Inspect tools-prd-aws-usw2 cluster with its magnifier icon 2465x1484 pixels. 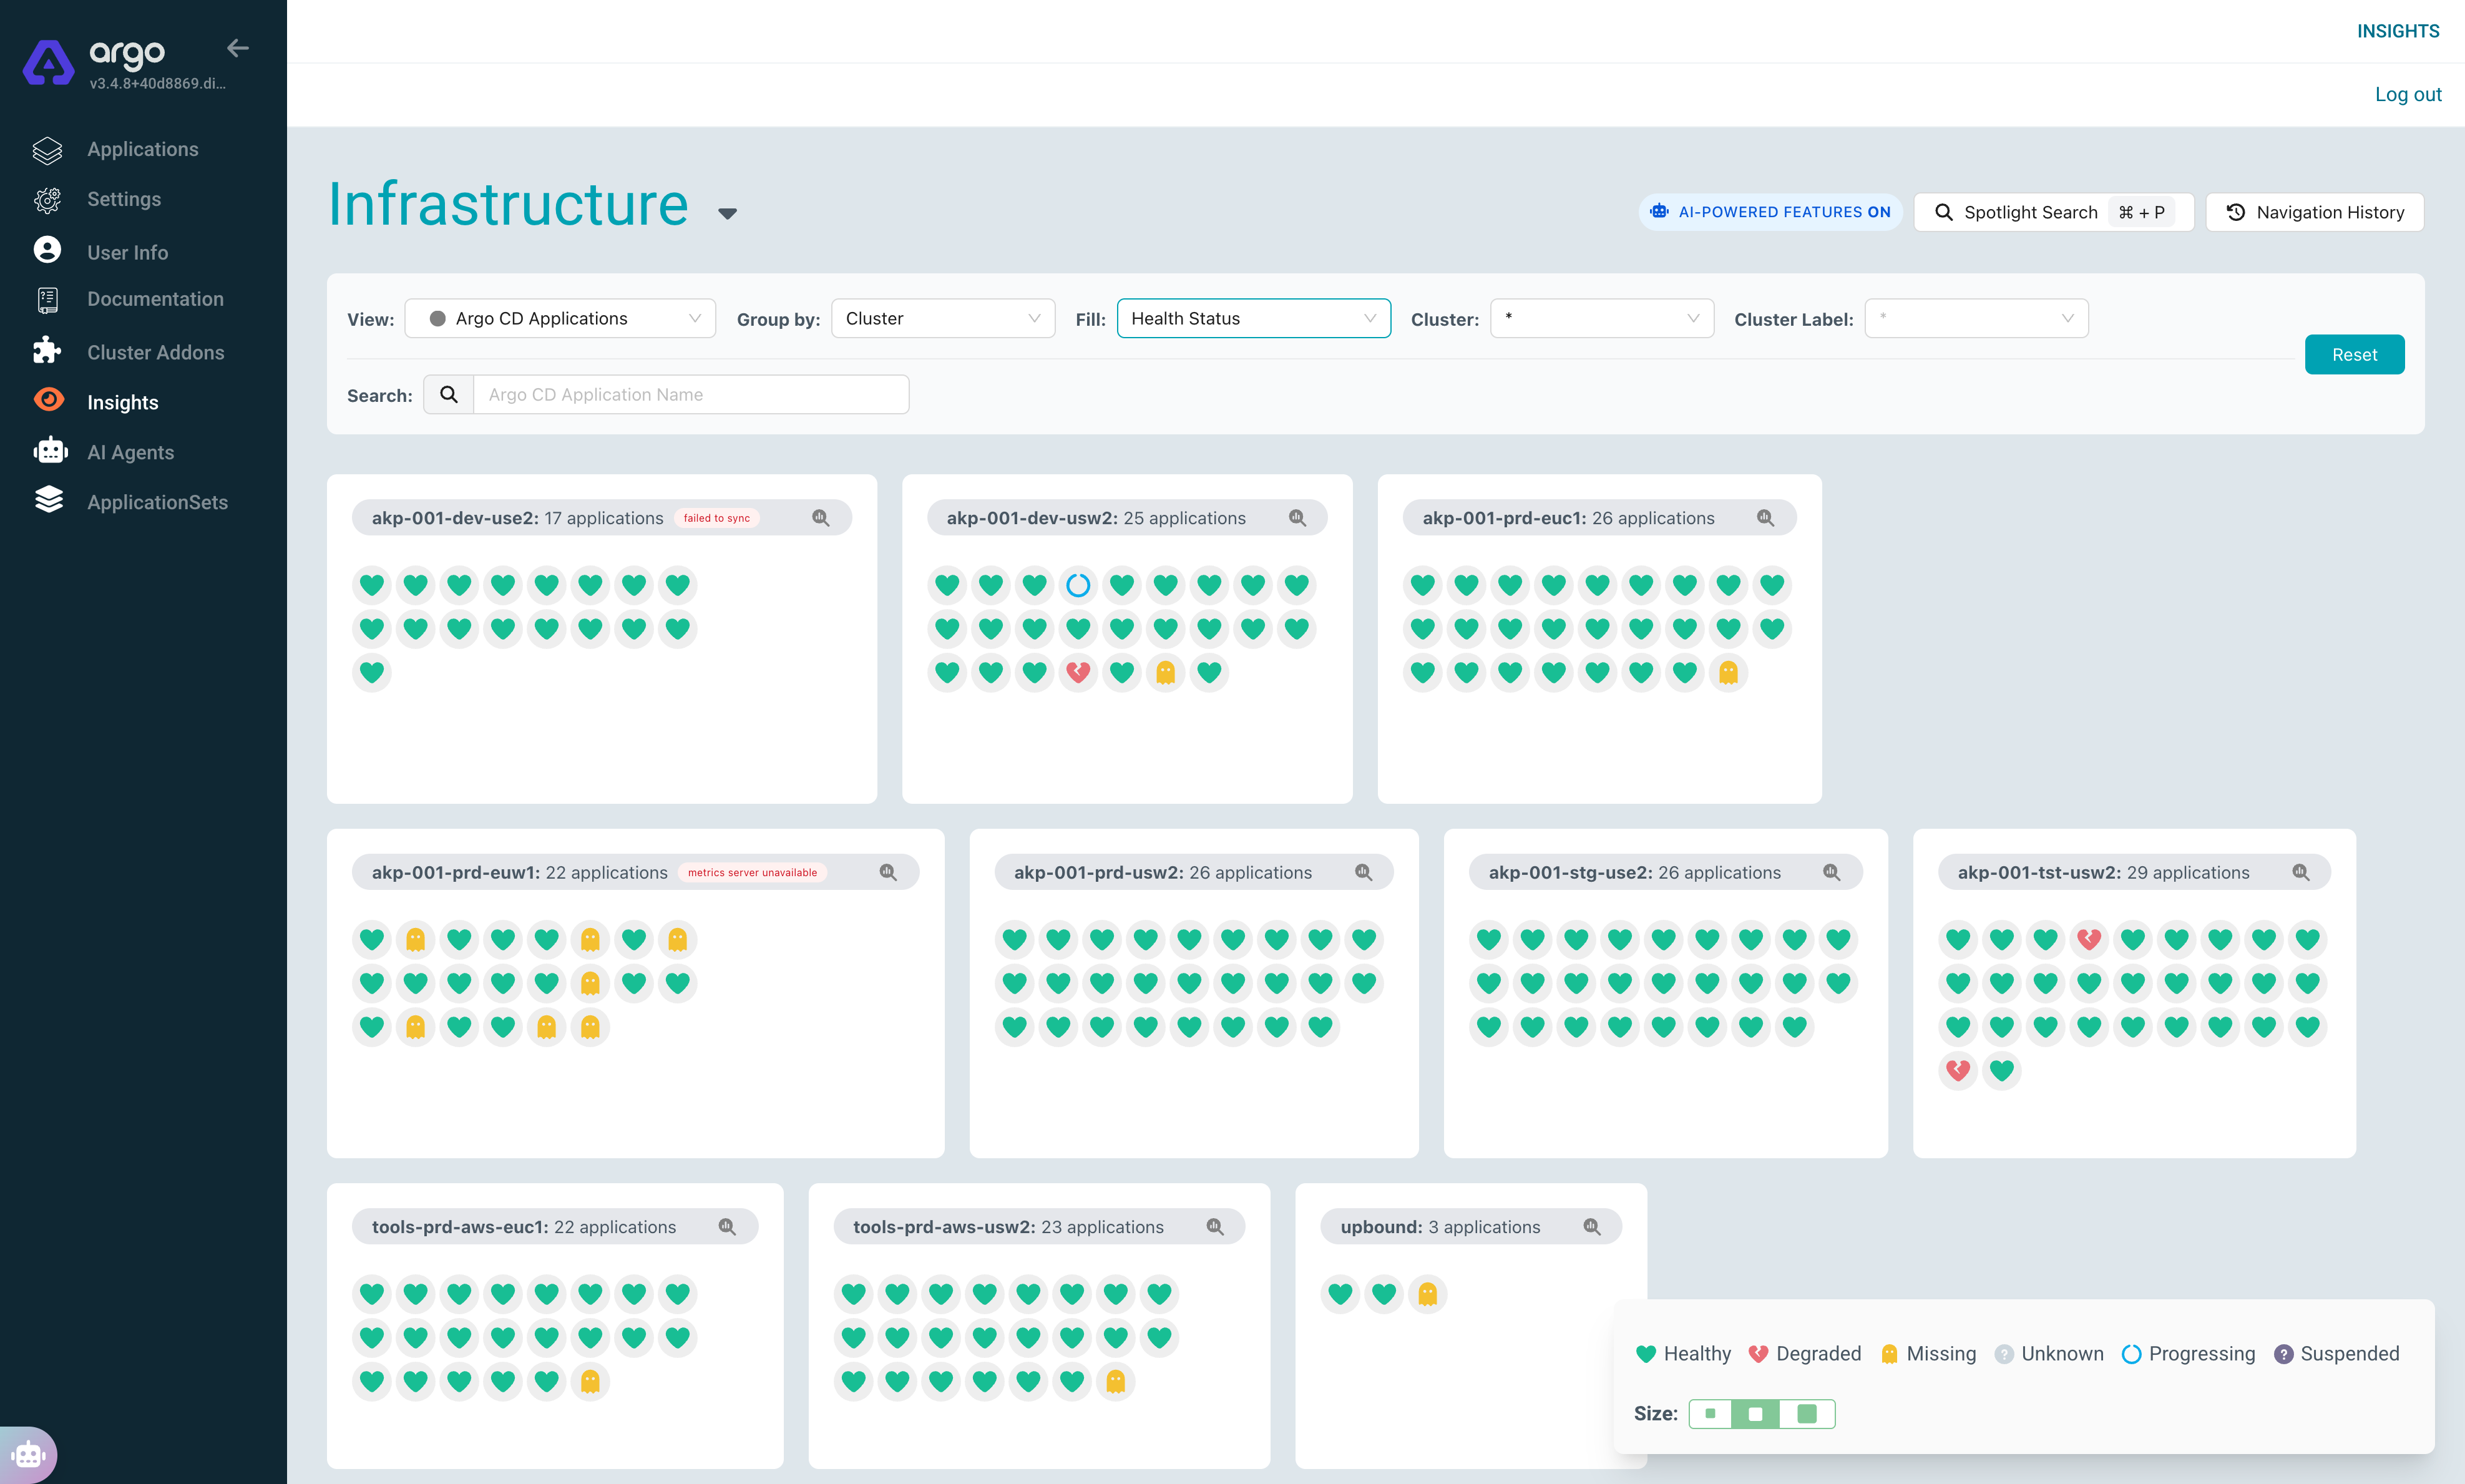(x=1215, y=1227)
